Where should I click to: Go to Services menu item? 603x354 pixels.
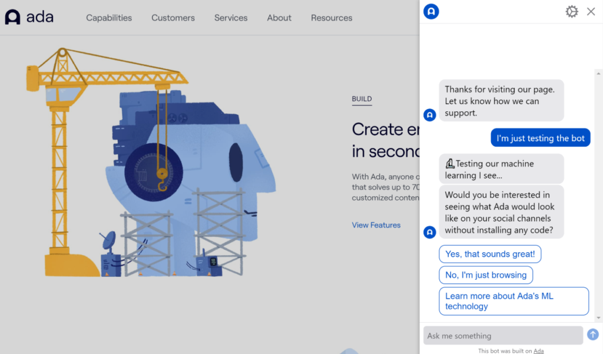231,18
